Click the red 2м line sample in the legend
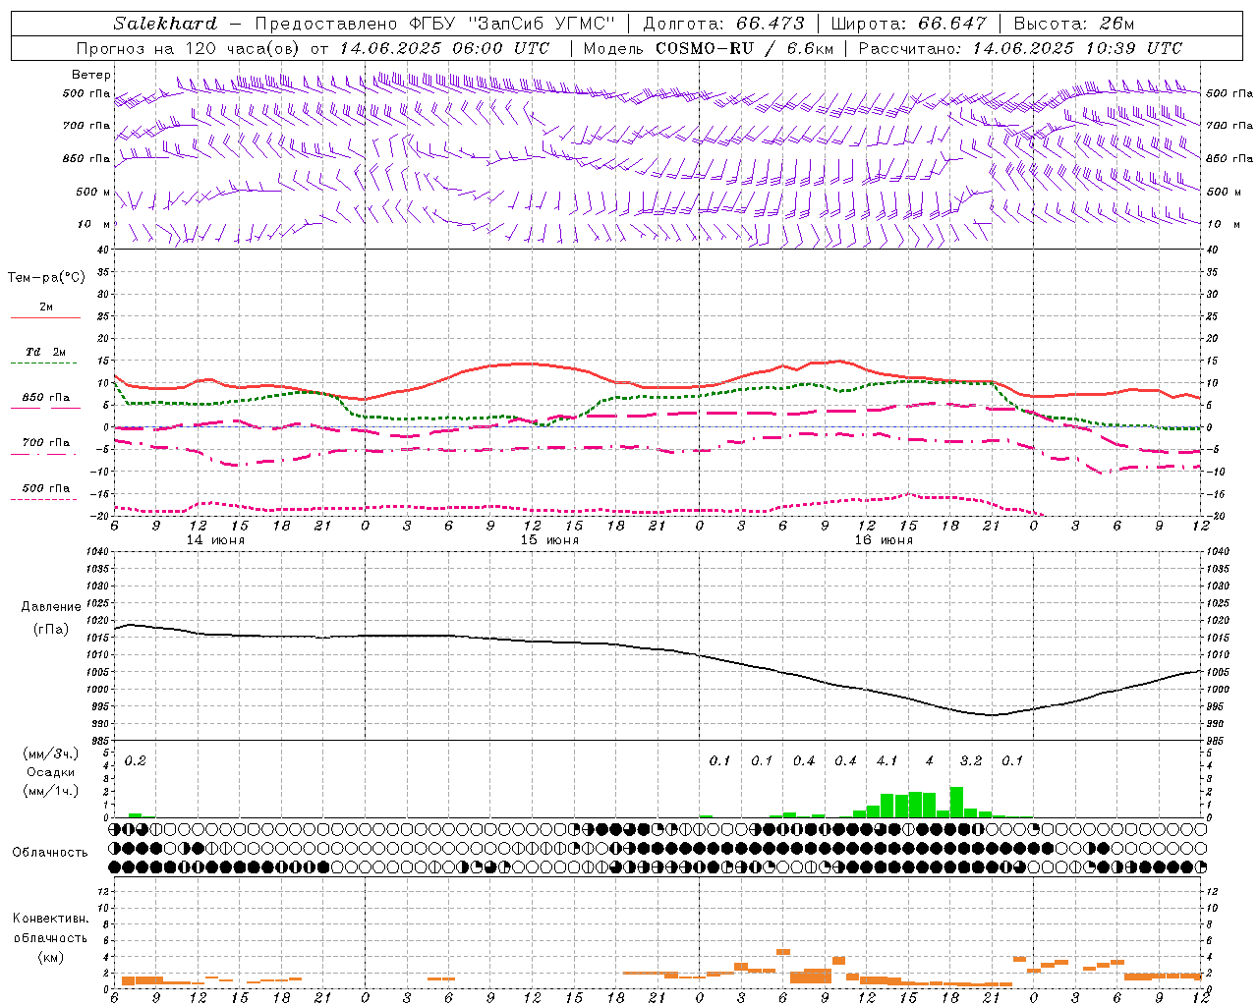Viewport: 1258px width, 1006px height. 45,318
